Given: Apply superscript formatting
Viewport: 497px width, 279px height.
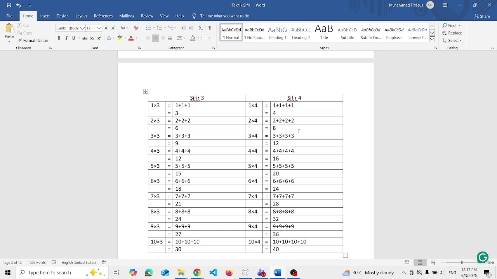Looking at the screenshot, I should pos(99,38).
